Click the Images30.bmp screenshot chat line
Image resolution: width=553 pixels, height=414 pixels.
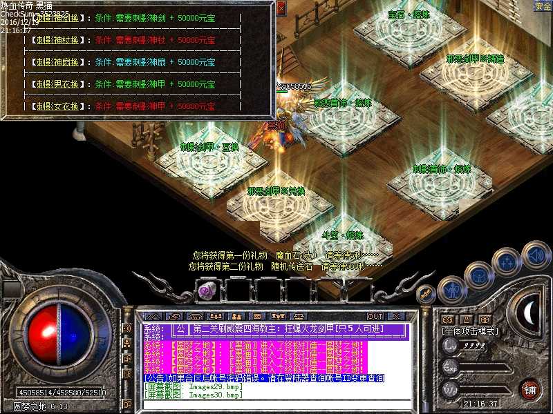click(194, 395)
